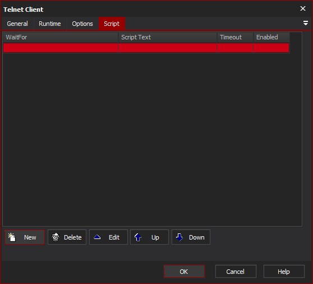Open Help for Telnet Client
Screen dimensions: 313x284
284,272
